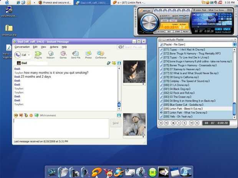Open chsetup.zip on the desktop
Screen dimensions: 238x178
[x=9, y=31]
